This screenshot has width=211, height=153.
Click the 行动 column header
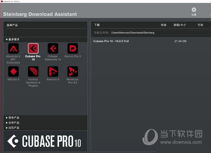click(200, 25)
